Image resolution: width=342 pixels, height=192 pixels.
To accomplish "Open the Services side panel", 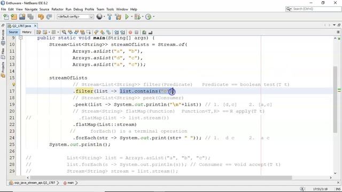I will 3,37.
